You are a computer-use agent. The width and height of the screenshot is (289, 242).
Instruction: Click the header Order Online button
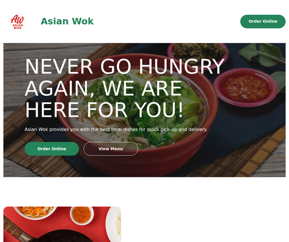(263, 21)
